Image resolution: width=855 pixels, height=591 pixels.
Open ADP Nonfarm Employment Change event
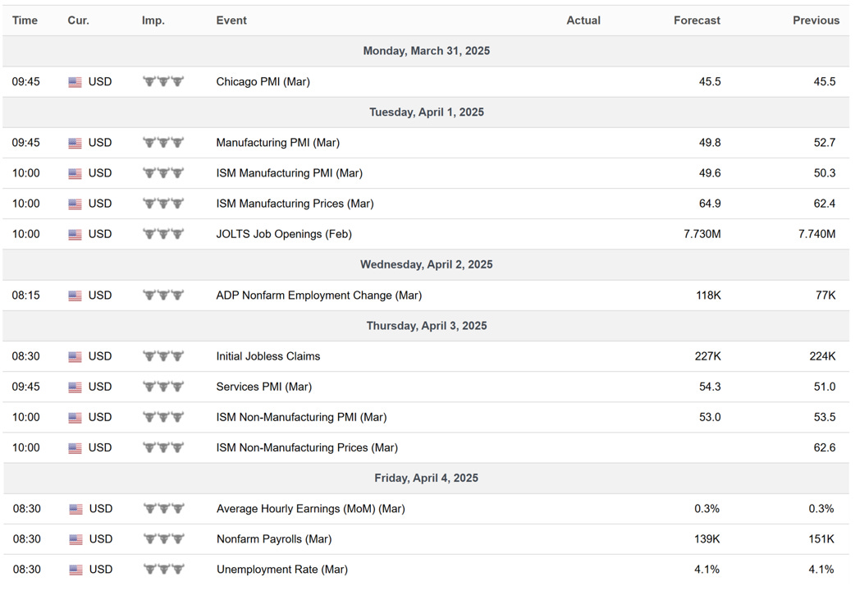pyautogui.click(x=318, y=295)
